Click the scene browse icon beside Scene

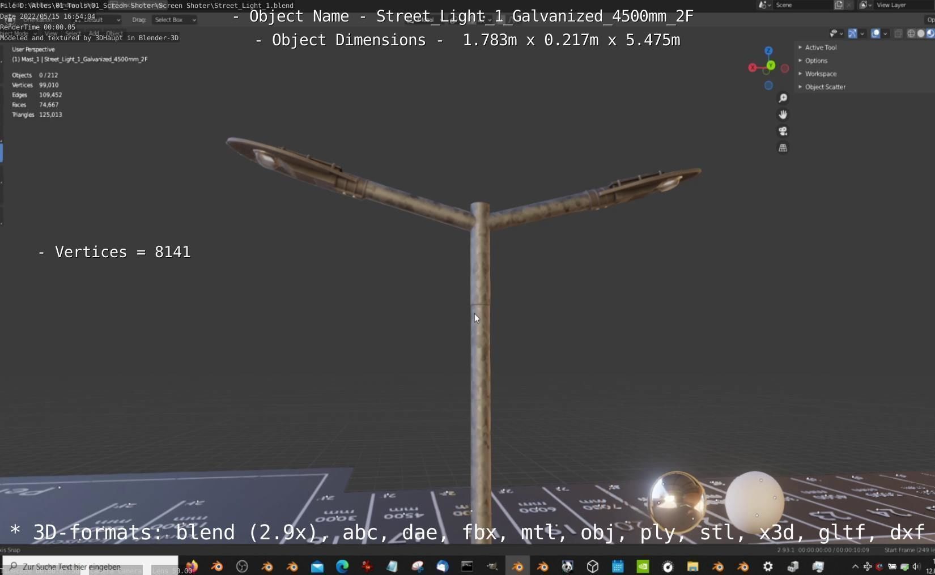click(764, 5)
